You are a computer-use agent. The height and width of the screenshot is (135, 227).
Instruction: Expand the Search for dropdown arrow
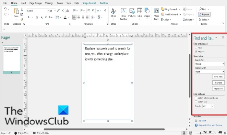(223, 64)
